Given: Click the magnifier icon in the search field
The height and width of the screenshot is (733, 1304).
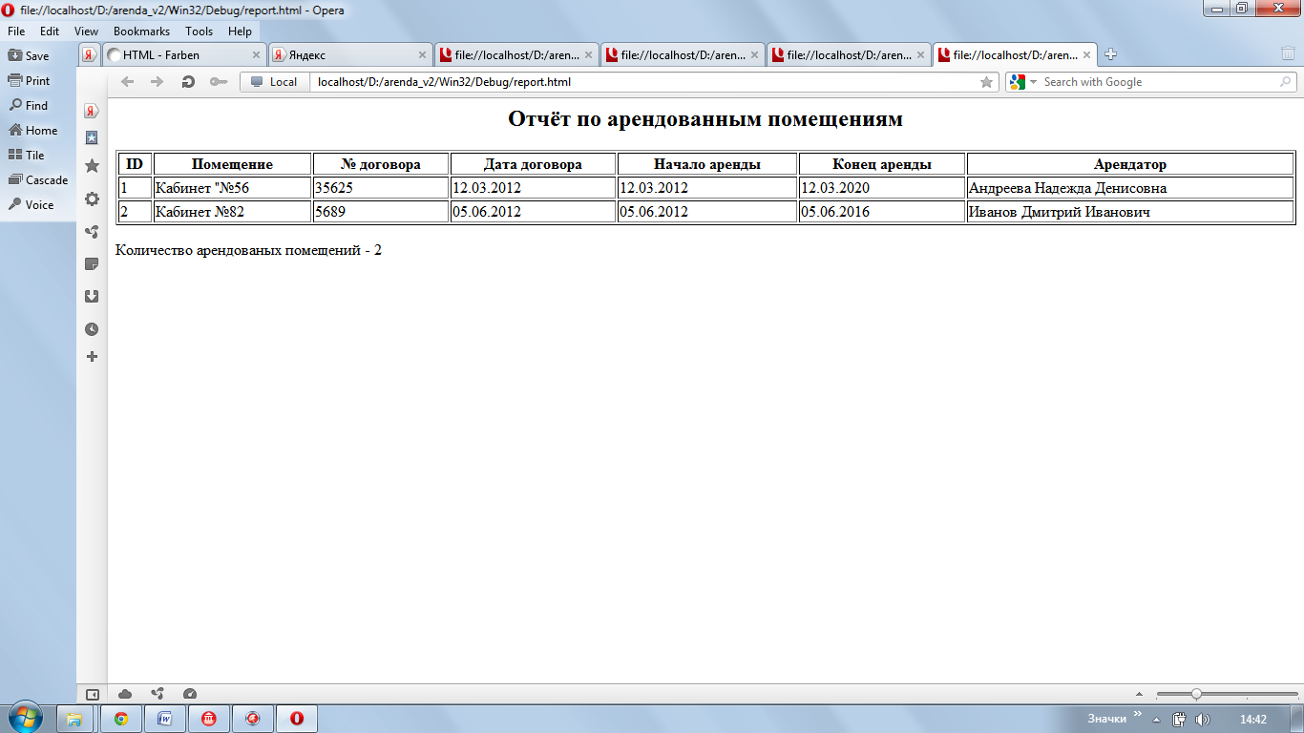Looking at the screenshot, I should point(1285,82).
